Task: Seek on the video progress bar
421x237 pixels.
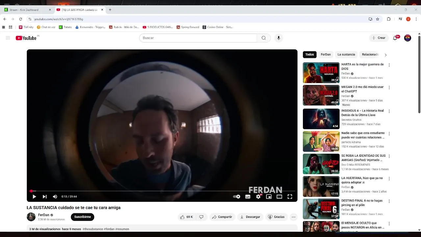Action: point(162,191)
